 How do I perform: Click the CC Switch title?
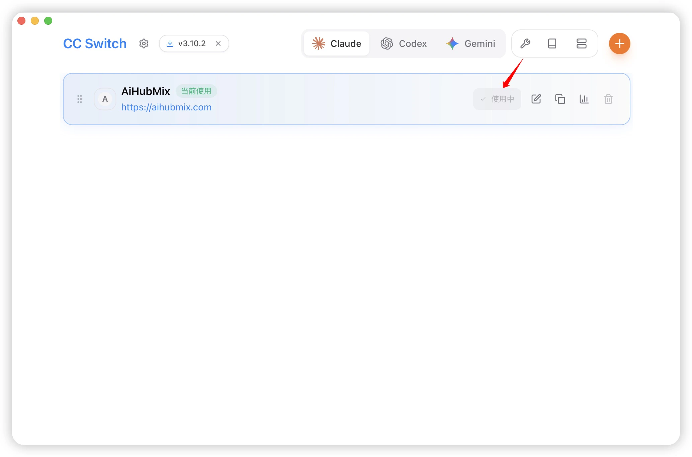coord(95,43)
